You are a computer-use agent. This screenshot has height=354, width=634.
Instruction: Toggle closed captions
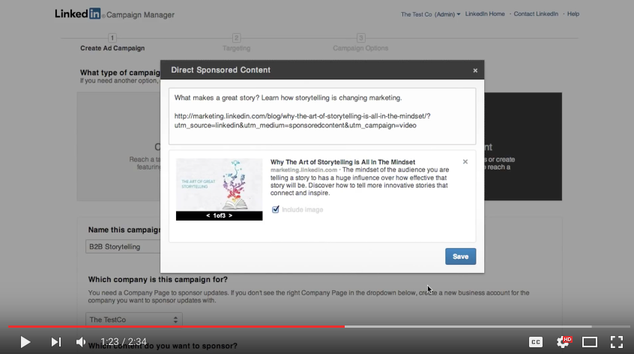(x=535, y=342)
